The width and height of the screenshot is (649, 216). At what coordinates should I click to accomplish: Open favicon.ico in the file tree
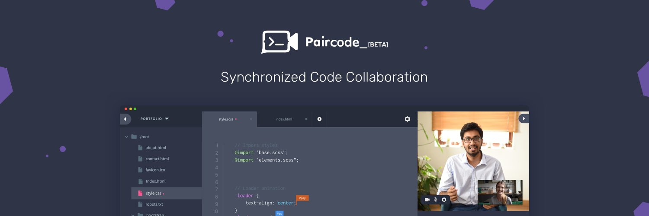pos(155,170)
